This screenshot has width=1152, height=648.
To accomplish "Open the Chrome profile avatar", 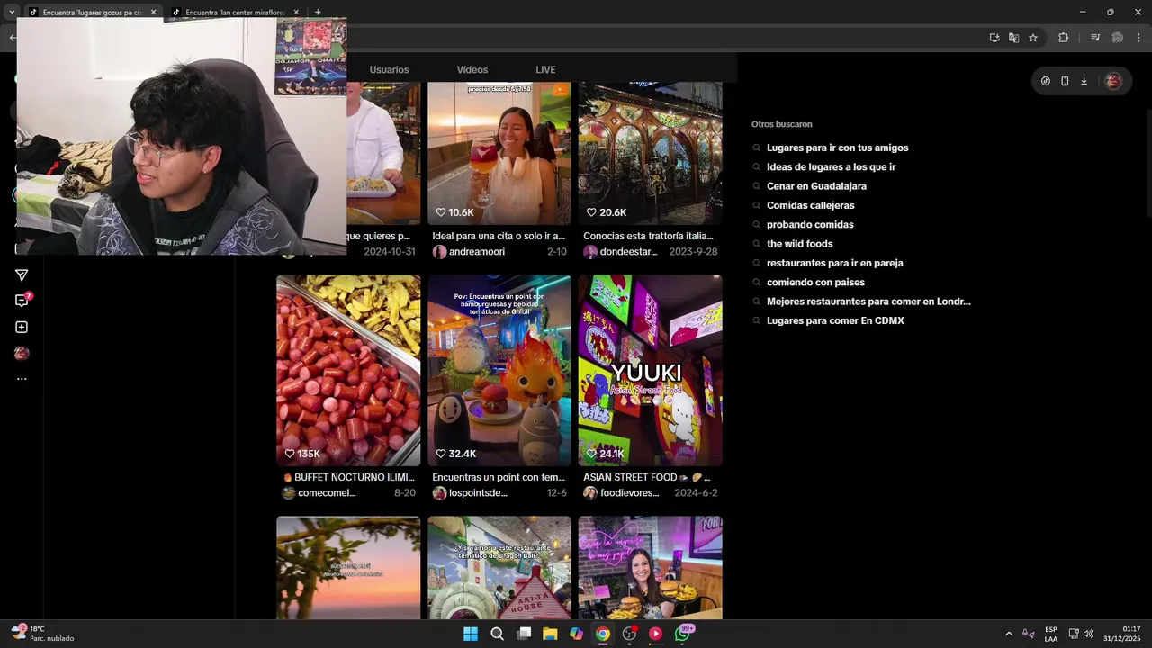I will click(1117, 38).
